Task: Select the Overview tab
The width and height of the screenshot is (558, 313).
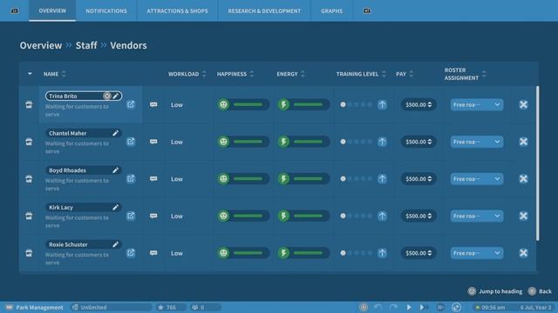Action: coord(52,11)
